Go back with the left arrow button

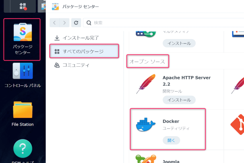[54, 23]
